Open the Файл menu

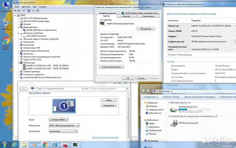pyautogui.click(x=17, y=7)
